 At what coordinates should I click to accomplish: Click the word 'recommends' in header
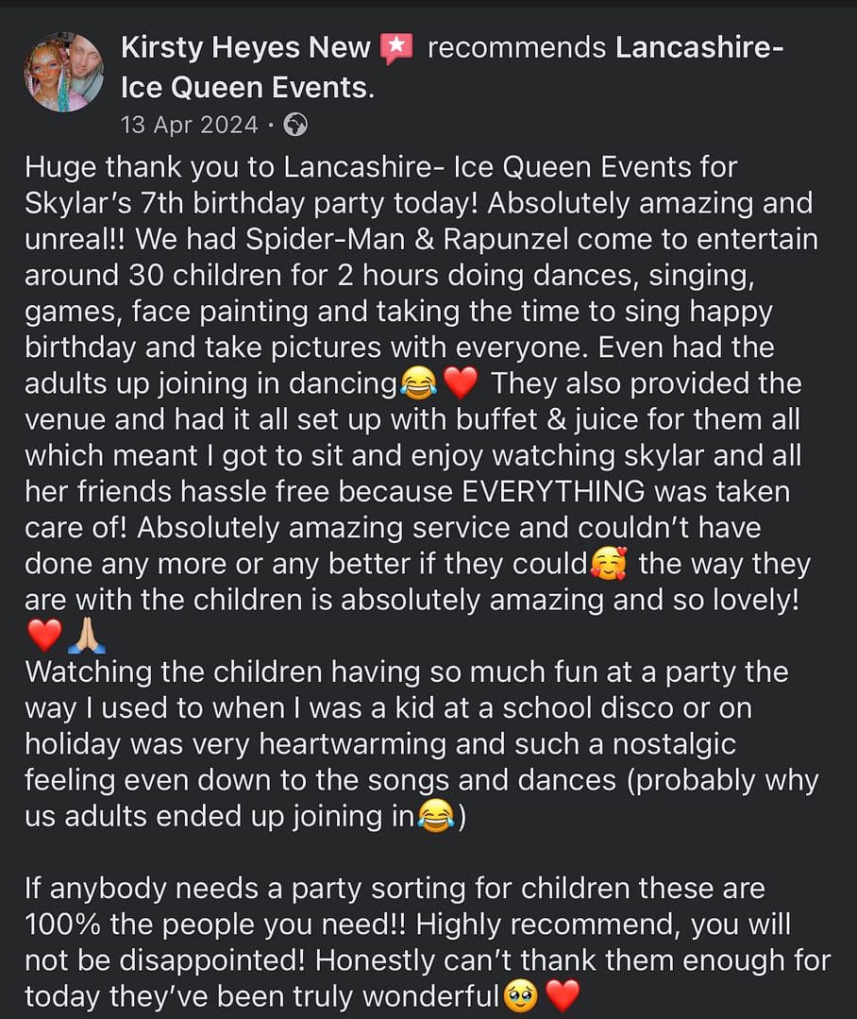pos(516,48)
